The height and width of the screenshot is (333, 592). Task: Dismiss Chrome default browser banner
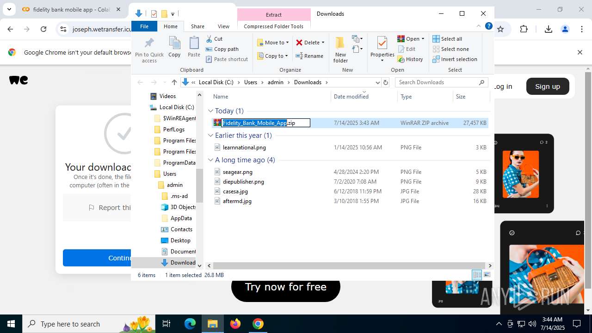click(x=580, y=52)
